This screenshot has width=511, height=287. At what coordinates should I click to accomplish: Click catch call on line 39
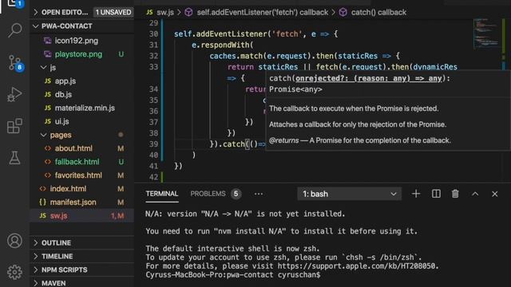pos(233,143)
